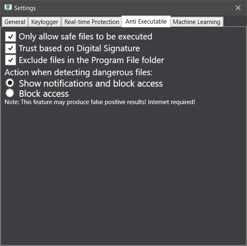Click the 'Block access' option label text
The height and width of the screenshot is (246, 247).
click(44, 93)
